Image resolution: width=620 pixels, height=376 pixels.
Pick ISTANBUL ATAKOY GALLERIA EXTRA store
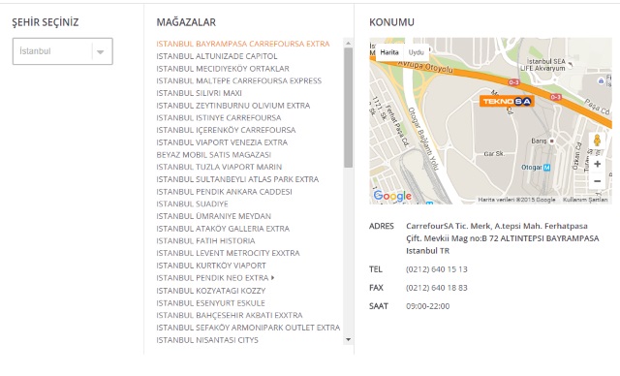point(223,229)
